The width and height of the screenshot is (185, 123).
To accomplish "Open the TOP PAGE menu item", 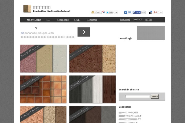I will pyautogui.click(x=125, y=20).
